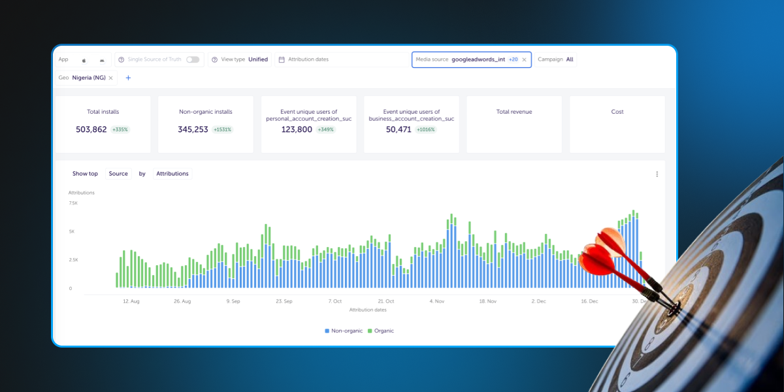Open the Campaign All dropdown
This screenshot has height=392, width=784.
point(555,59)
